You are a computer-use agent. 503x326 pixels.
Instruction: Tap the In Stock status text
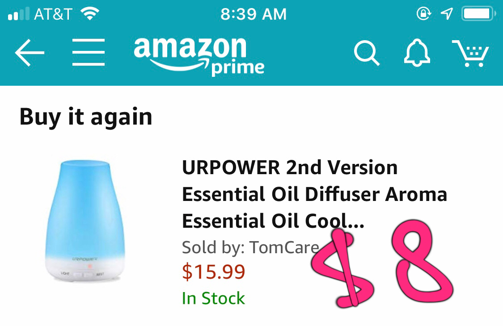pos(213,298)
